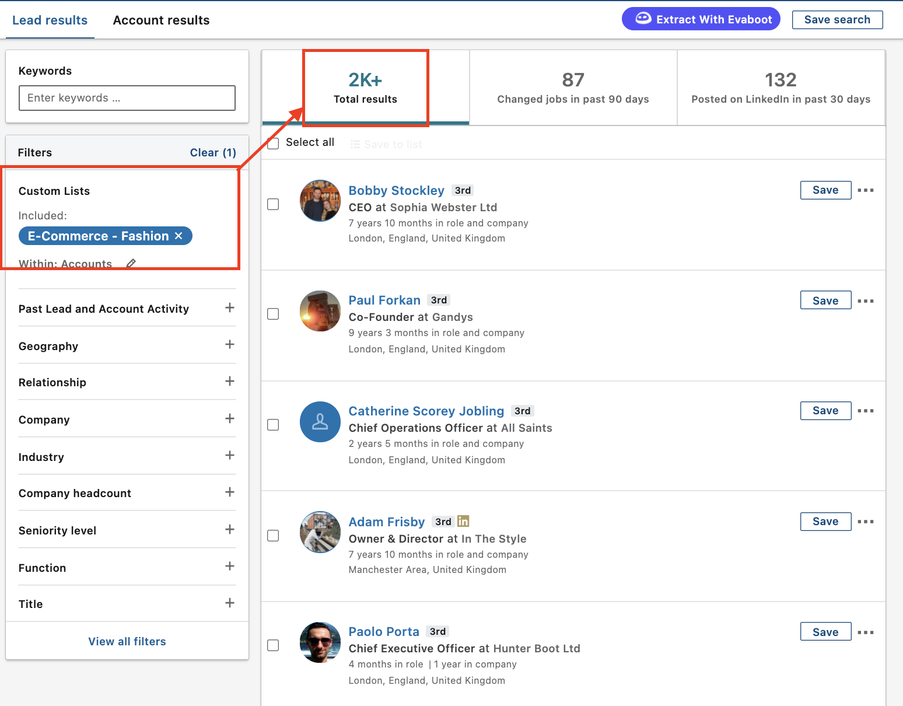Open Catherine Scorey Jobling's name link
This screenshot has width=903, height=706.
coord(426,411)
